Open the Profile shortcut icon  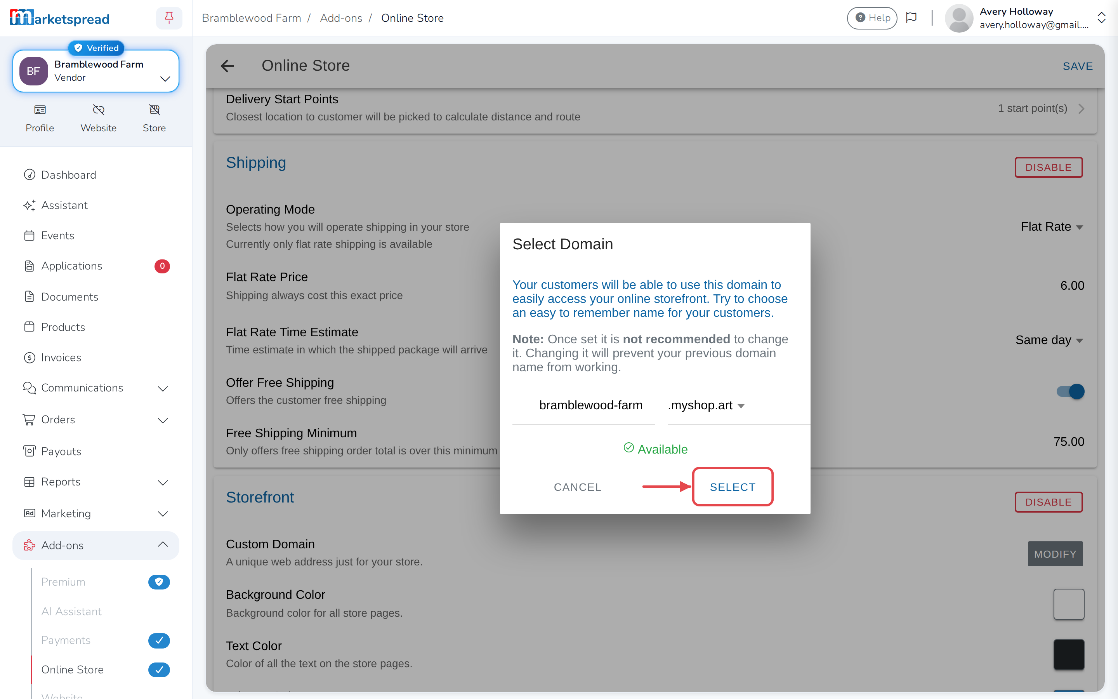(40, 110)
